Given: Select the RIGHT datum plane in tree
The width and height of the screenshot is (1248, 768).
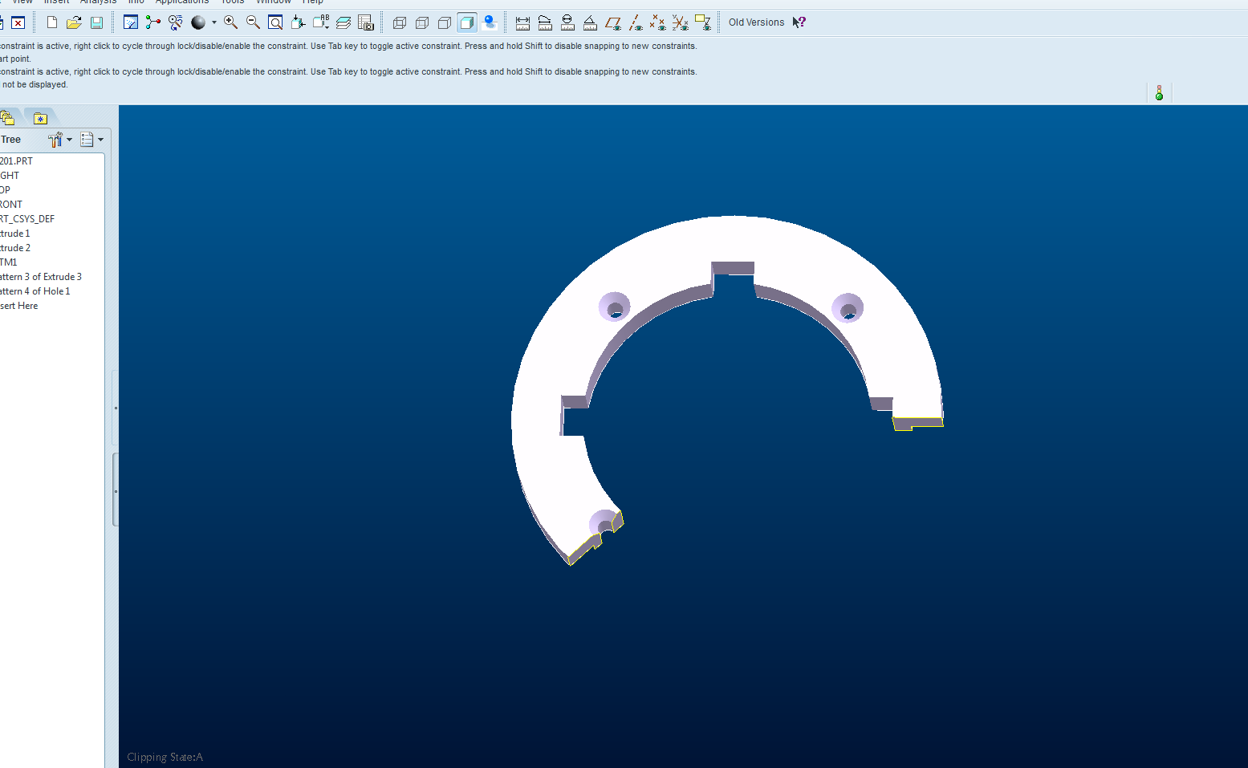Looking at the screenshot, I should (10, 176).
